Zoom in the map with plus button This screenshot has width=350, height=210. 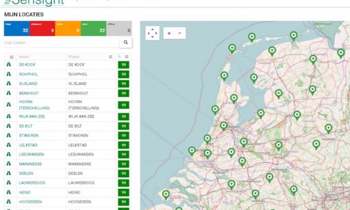click(169, 33)
